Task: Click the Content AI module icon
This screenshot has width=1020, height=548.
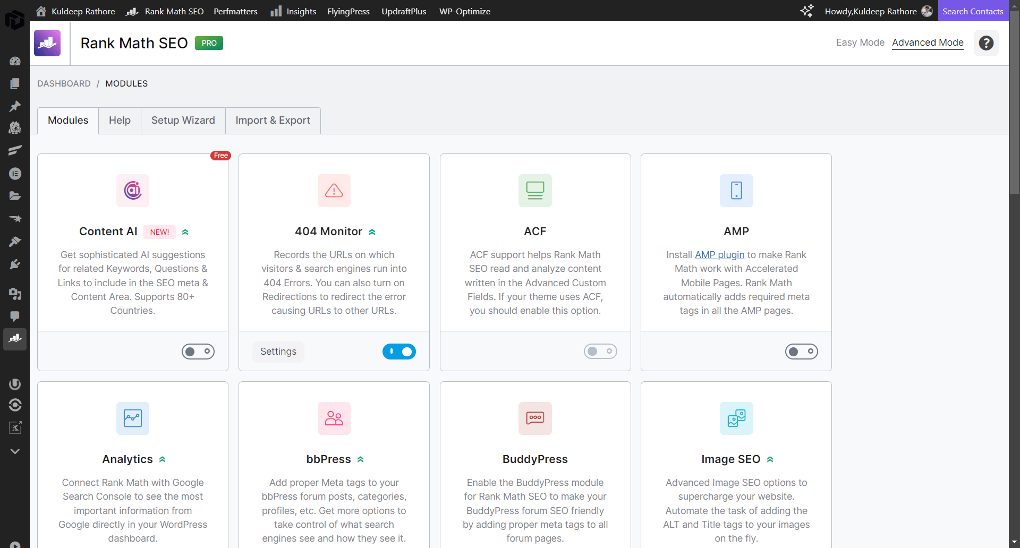Action: click(133, 190)
